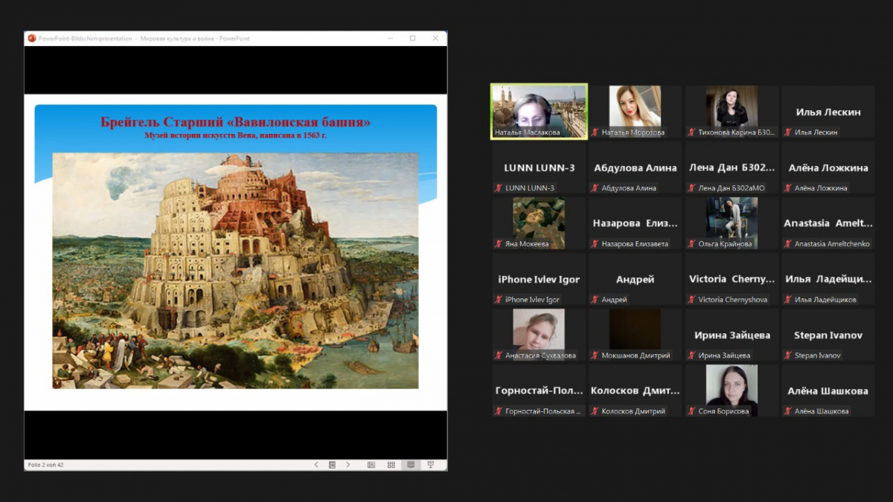893x502 pixels.
Task: Click the muted microphone icon for iPhone Ivlev Igor
Action: 499,300
